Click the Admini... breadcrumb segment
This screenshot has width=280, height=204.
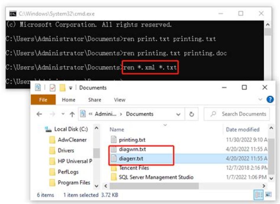105,114
